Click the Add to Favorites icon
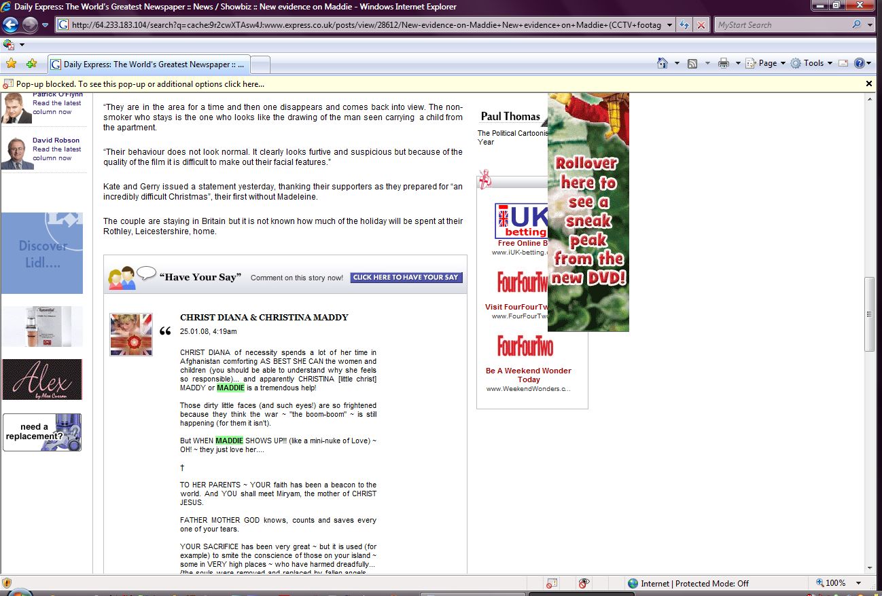 (x=31, y=64)
